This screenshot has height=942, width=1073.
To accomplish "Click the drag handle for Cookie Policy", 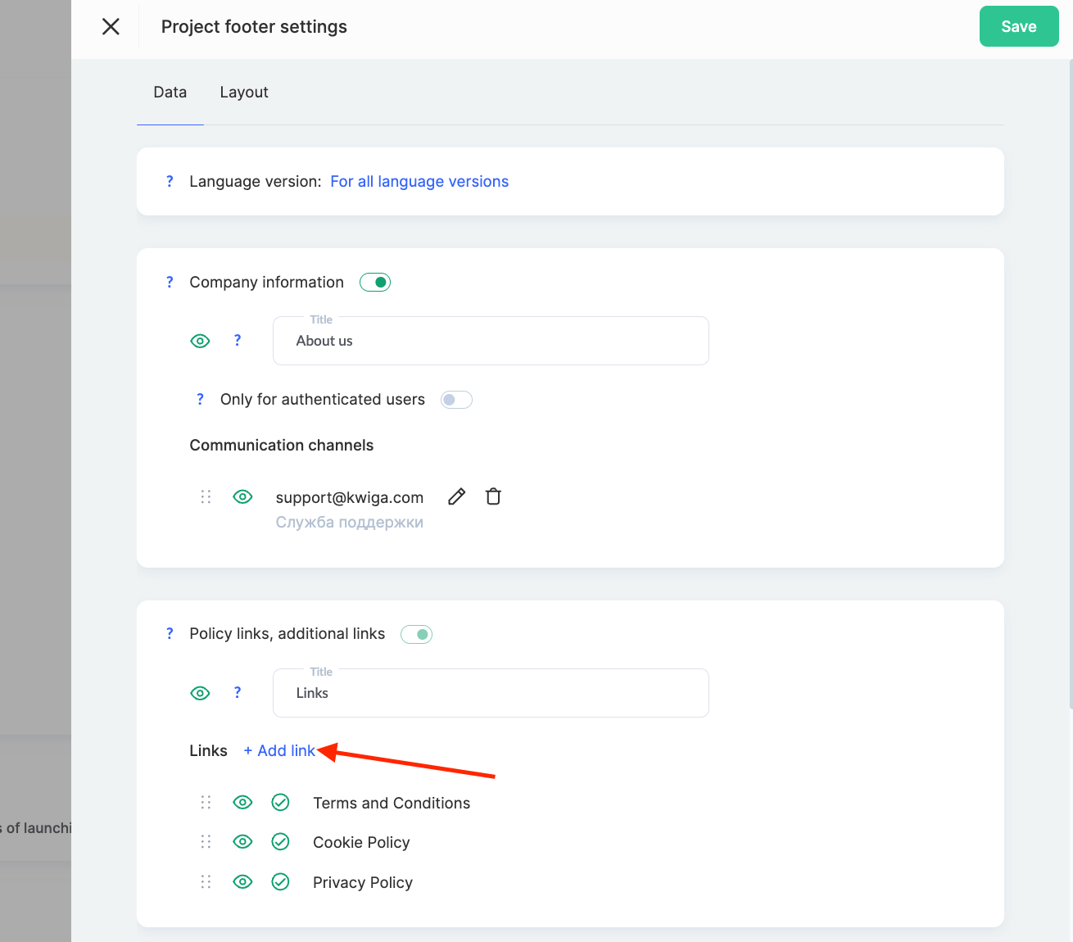I will [x=206, y=842].
